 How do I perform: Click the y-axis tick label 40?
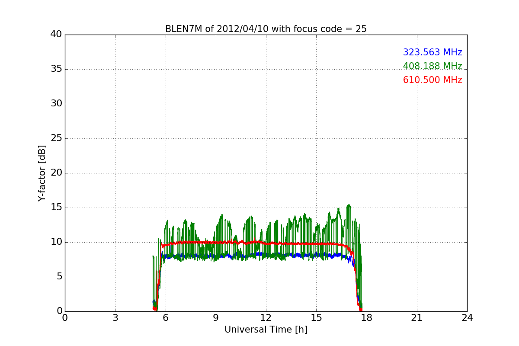coord(57,35)
